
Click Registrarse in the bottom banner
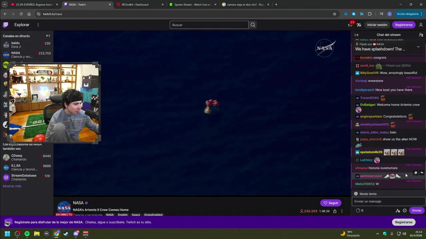[x=404, y=222]
